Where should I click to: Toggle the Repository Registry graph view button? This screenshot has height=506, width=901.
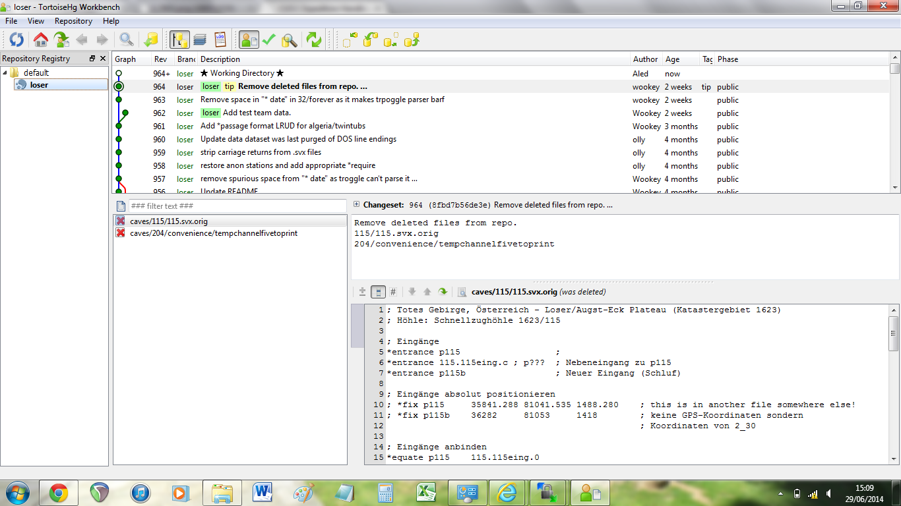coord(179,40)
